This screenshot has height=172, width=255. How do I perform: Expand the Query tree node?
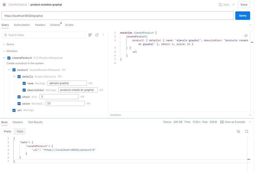coord(4,44)
